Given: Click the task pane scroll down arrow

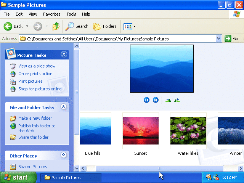Looking at the screenshot, I should click(x=77, y=168).
